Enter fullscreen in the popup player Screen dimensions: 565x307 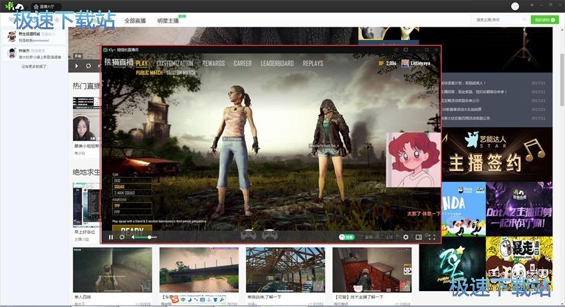pos(432,237)
